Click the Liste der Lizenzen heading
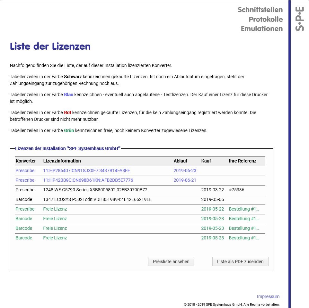Screen dimensions: 309x308 tap(50, 46)
